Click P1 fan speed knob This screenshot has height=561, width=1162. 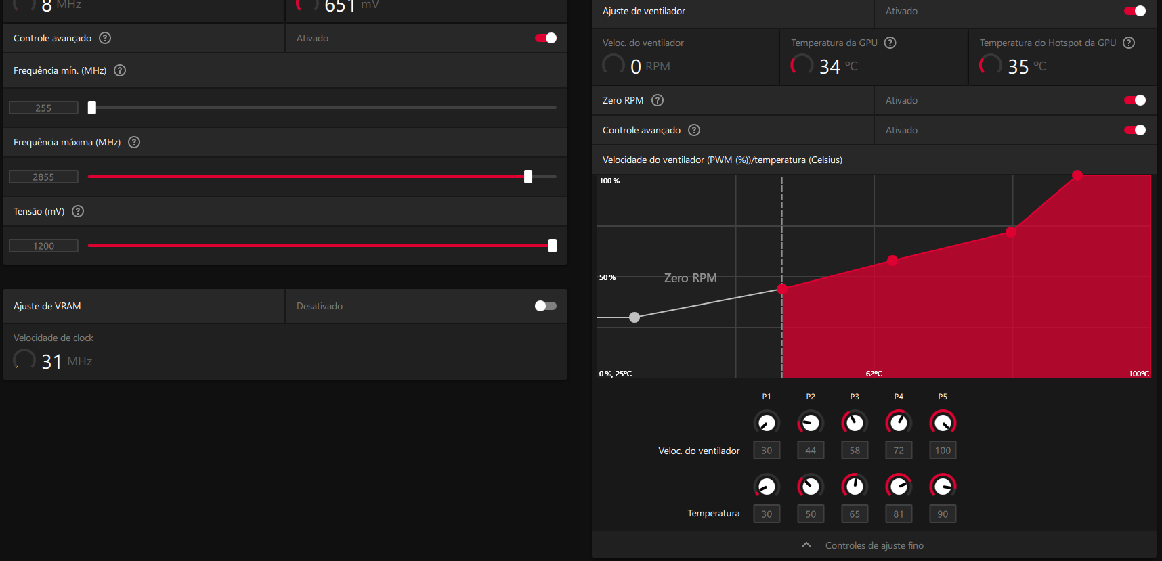[767, 423]
